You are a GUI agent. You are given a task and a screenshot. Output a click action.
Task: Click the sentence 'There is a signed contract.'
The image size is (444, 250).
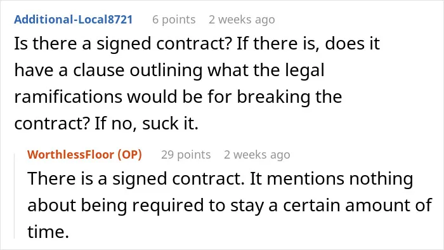coord(136,179)
